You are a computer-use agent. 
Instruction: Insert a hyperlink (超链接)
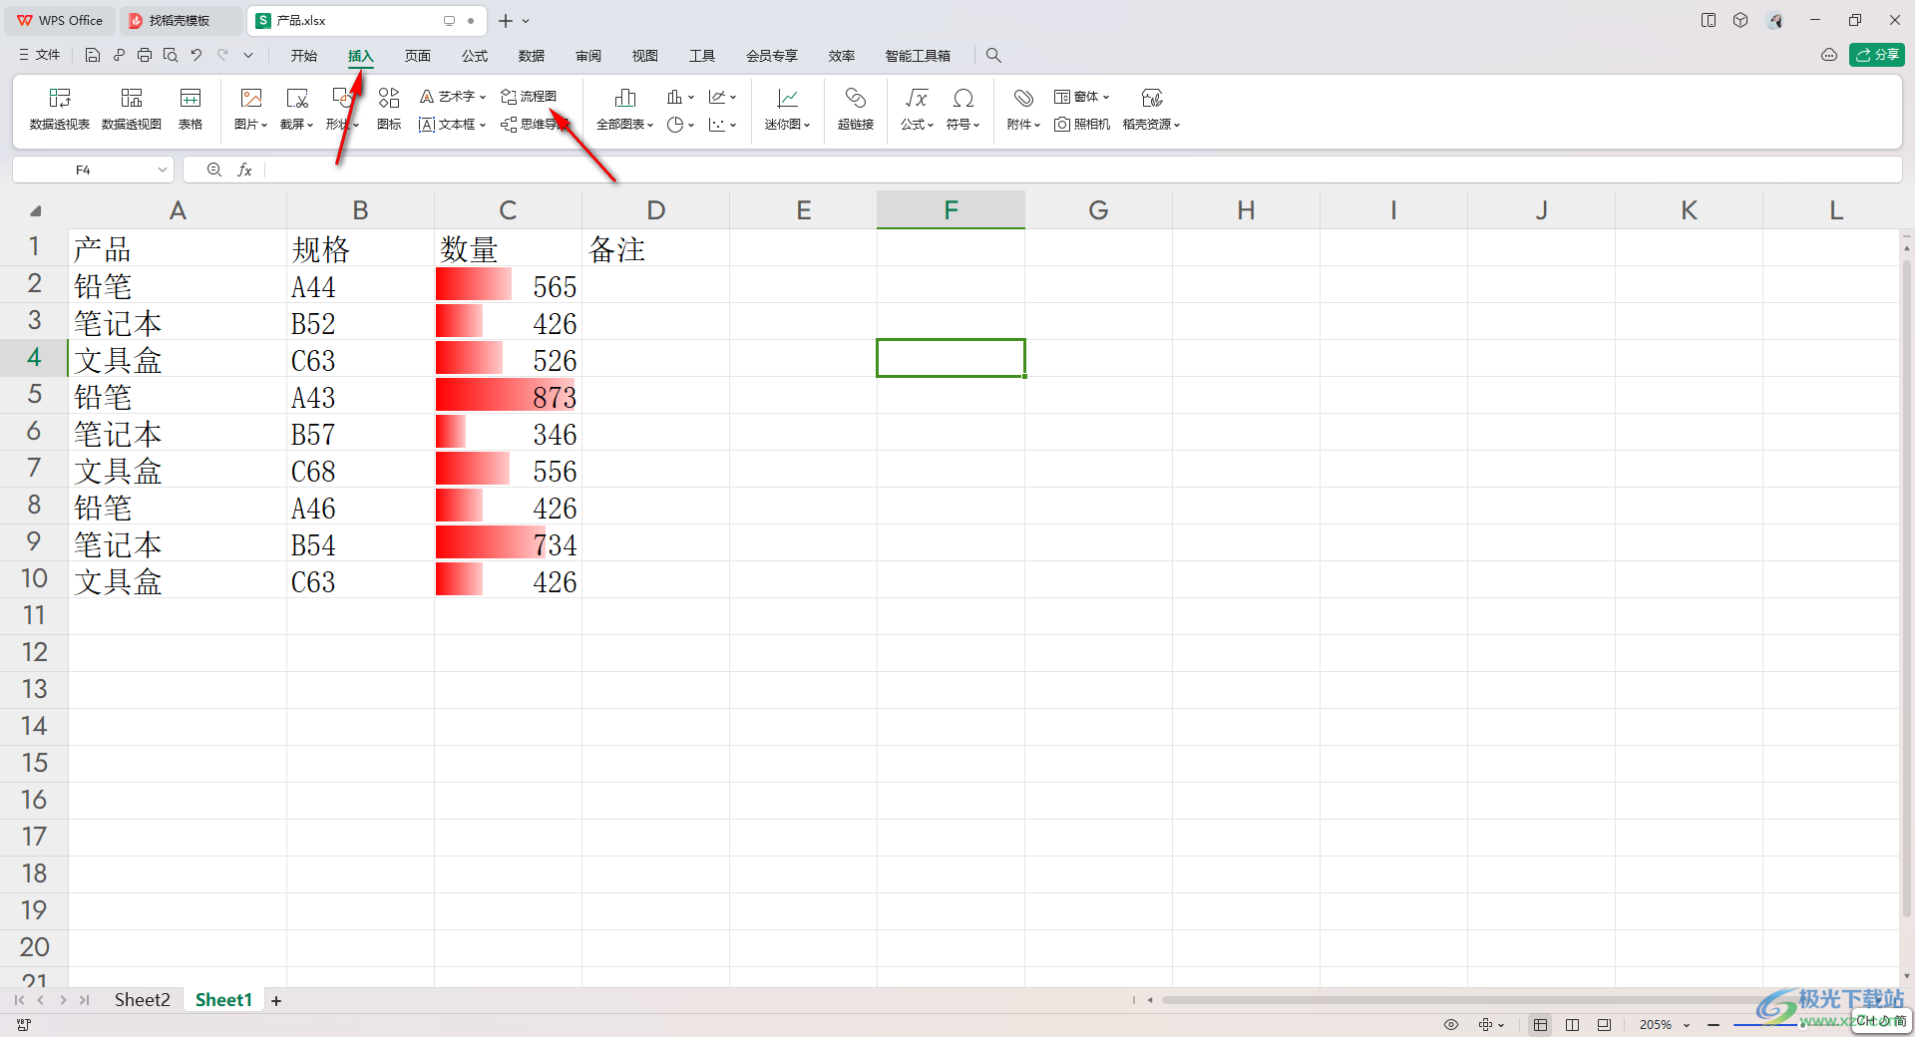(x=856, y=109)
